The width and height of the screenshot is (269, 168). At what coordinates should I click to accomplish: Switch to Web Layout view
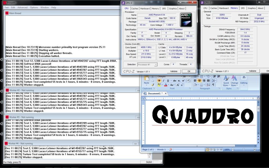pos(214,150)
